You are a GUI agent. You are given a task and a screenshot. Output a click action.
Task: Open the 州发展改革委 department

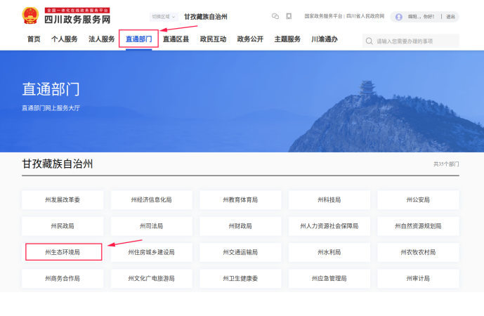click(x=63, y=200)
